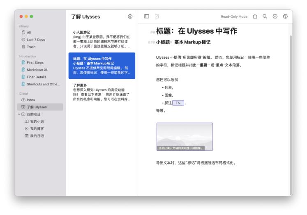Click the line 您还可以添加
Image resolution: width=307 pixels, height=215 pixels.
(x=167, y=80)
